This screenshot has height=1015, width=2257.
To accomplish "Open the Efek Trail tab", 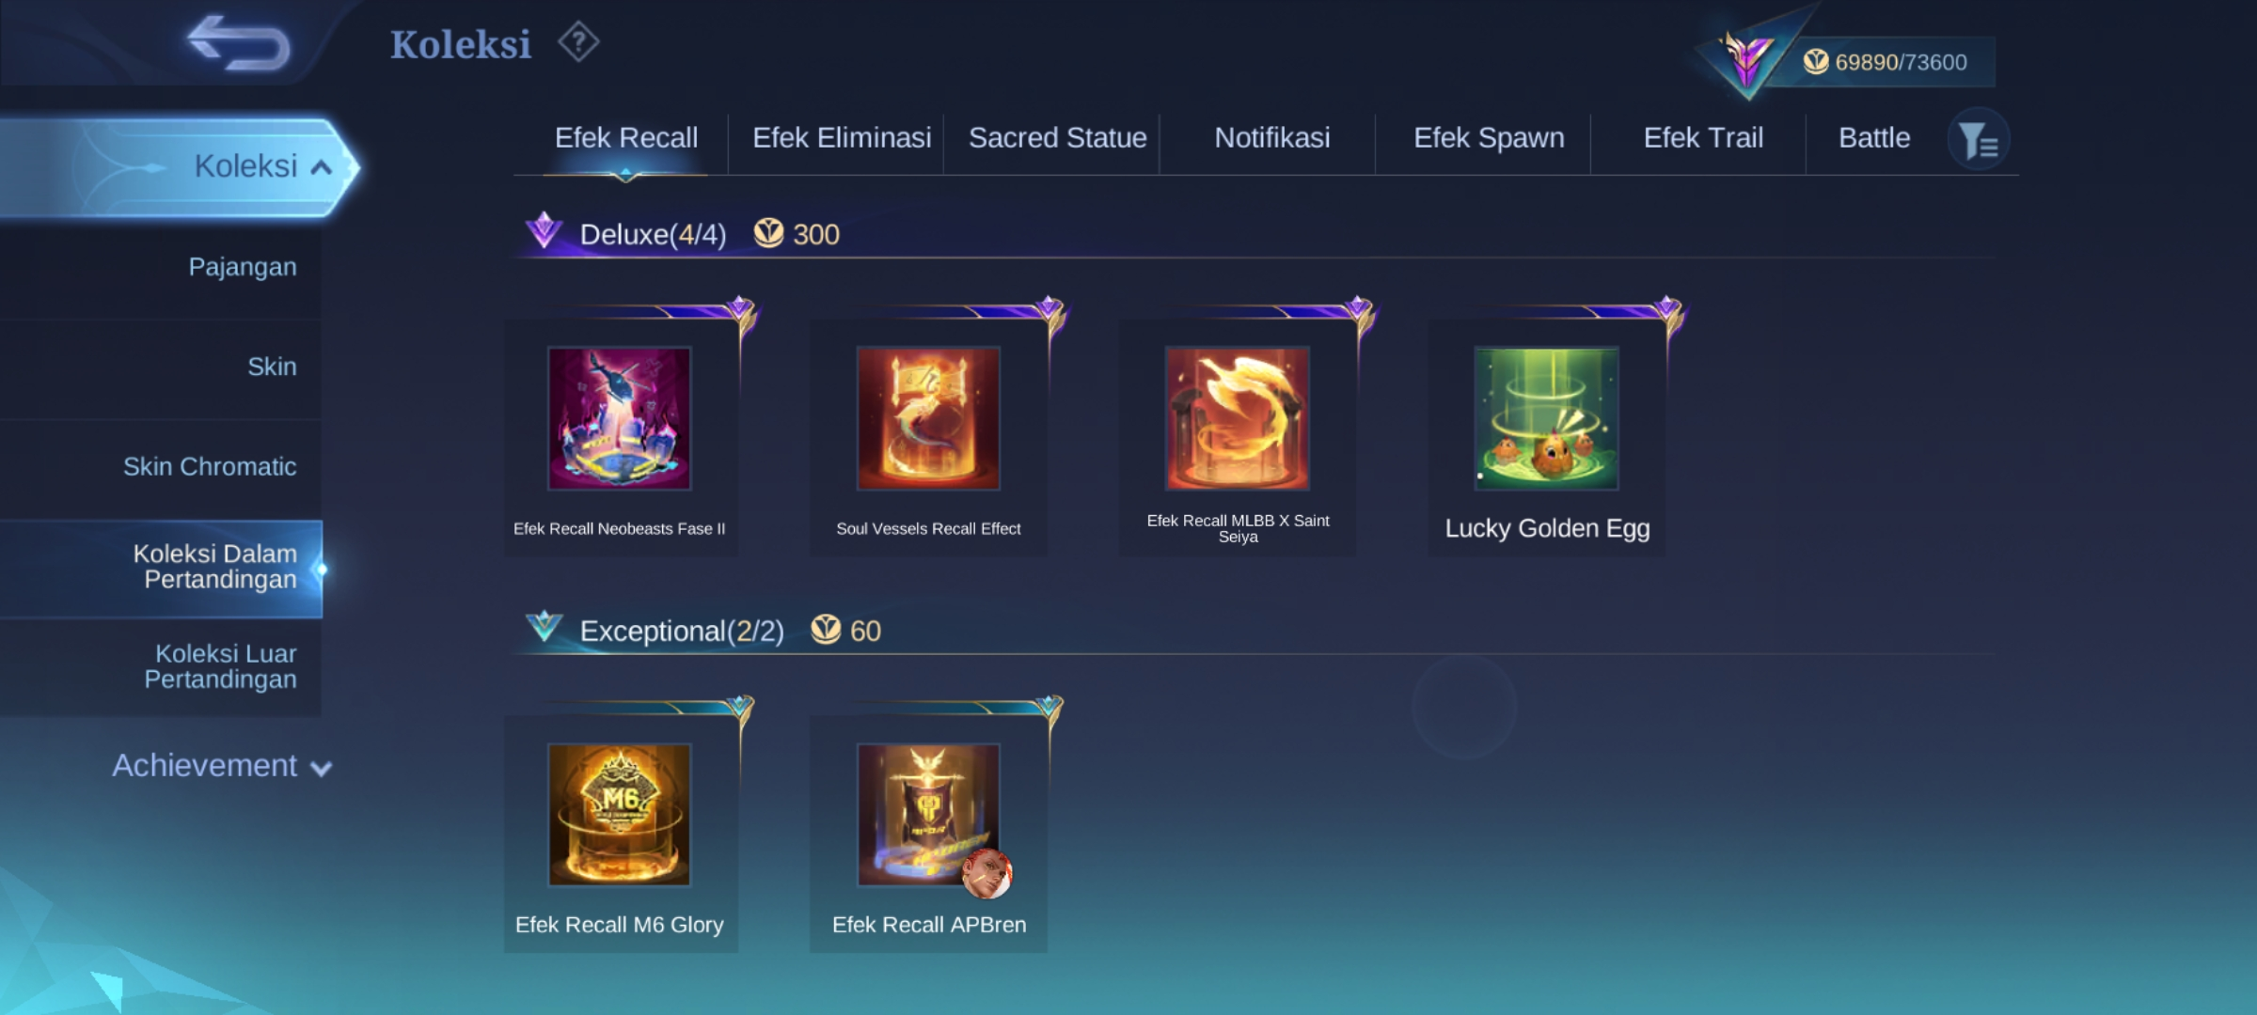I will 1703,138.
